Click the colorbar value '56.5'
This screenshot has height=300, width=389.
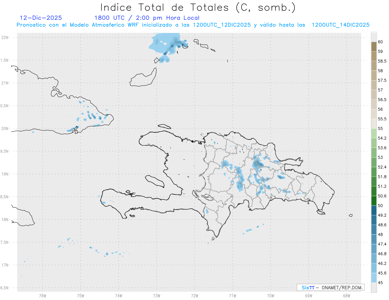pyautogui.click(x=382, y=99)
